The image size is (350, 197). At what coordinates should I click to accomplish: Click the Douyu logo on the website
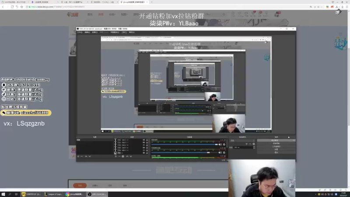point(73,14)
